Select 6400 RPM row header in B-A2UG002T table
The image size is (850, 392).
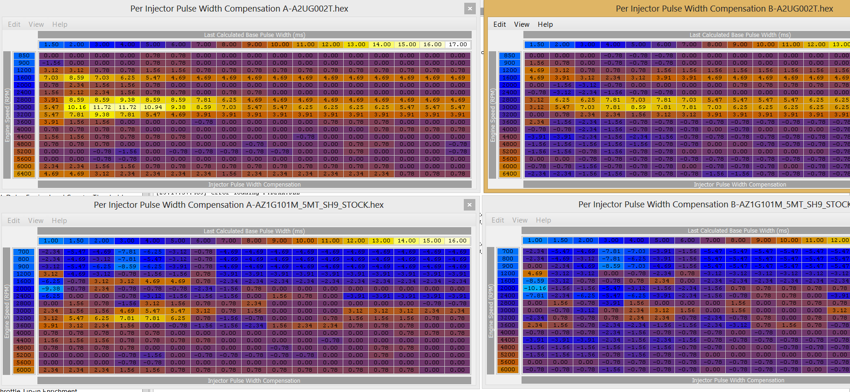[x=510, y=174]
